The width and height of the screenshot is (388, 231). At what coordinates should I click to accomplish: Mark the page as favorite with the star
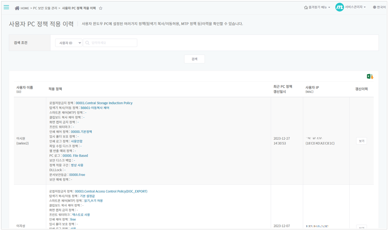pyautogui.click(x=101, y=8)
